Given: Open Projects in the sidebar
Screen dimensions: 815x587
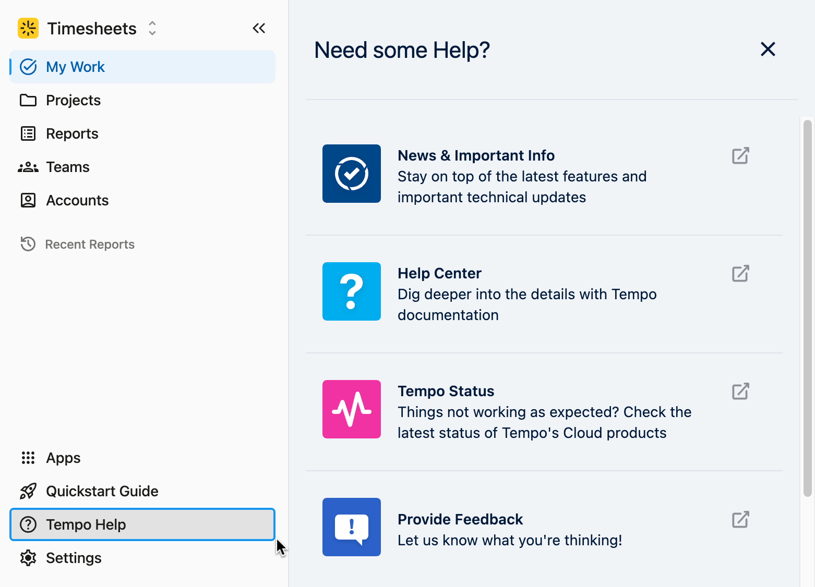Looking at the screenshot, I should 73,100.
